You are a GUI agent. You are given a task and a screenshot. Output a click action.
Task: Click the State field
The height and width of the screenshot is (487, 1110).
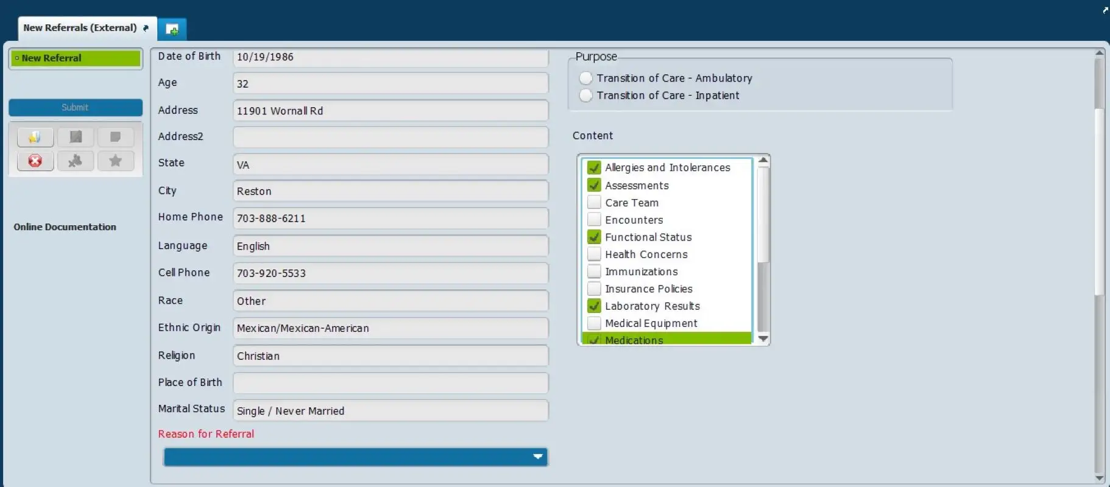point(391,164)
